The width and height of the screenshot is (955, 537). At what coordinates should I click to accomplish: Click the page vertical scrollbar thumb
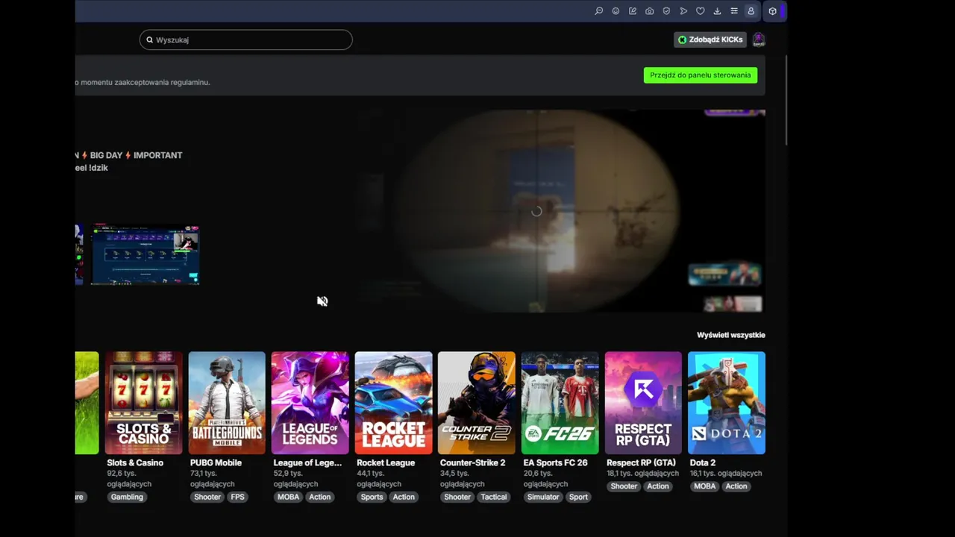pyautogui.click(x=786, y=99)
